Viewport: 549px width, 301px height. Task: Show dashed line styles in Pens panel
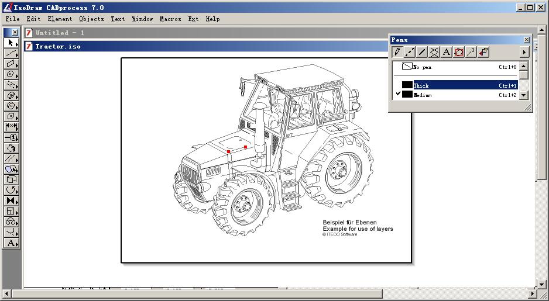point(409,52)
